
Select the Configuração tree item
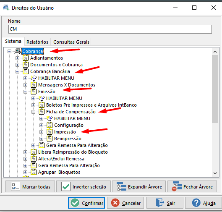point(69,125)
